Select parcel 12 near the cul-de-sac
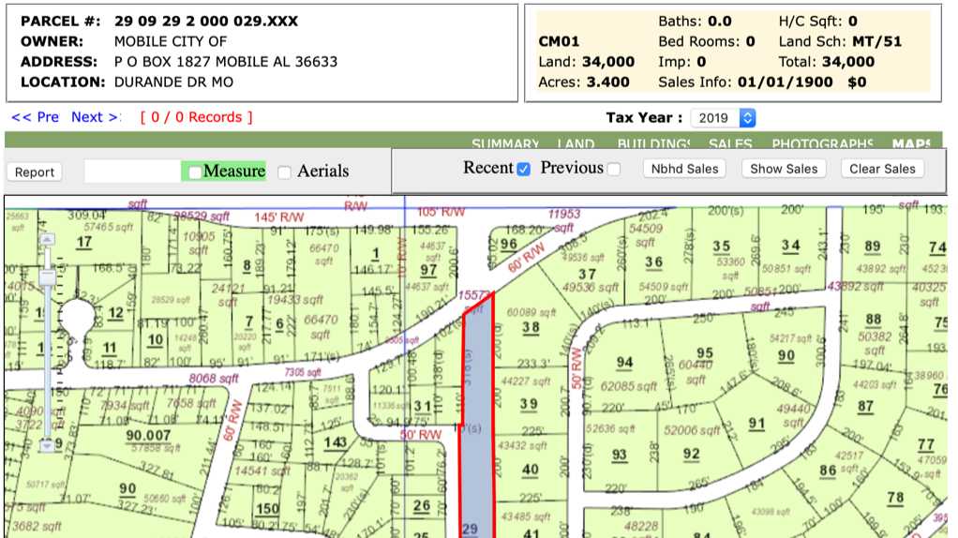 tap(115, 313)
